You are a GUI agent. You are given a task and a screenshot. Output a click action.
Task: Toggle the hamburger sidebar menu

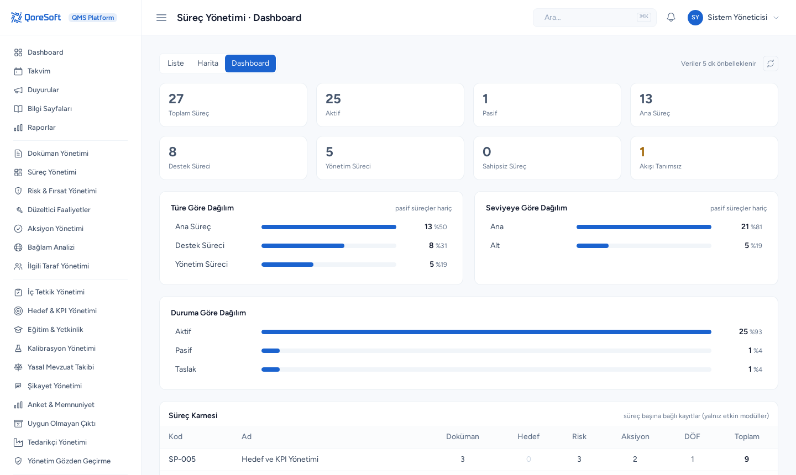coord(161,18)
